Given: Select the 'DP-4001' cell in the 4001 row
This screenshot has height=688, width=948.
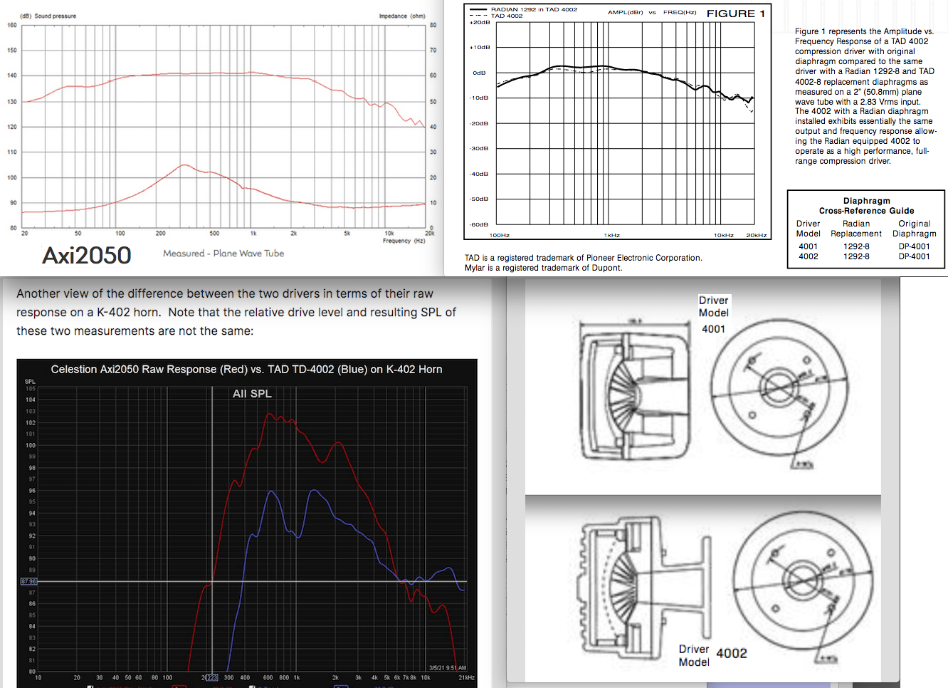Looking at the screenshot, I should click(x=914, y=246).
